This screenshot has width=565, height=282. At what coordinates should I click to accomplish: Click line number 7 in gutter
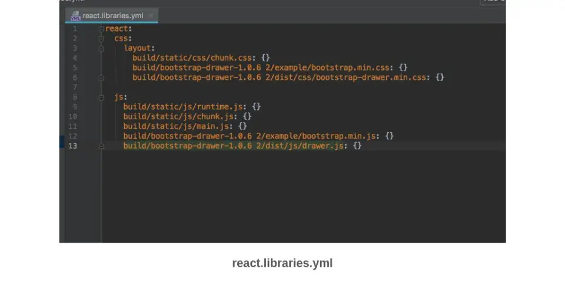click(75, 88)
